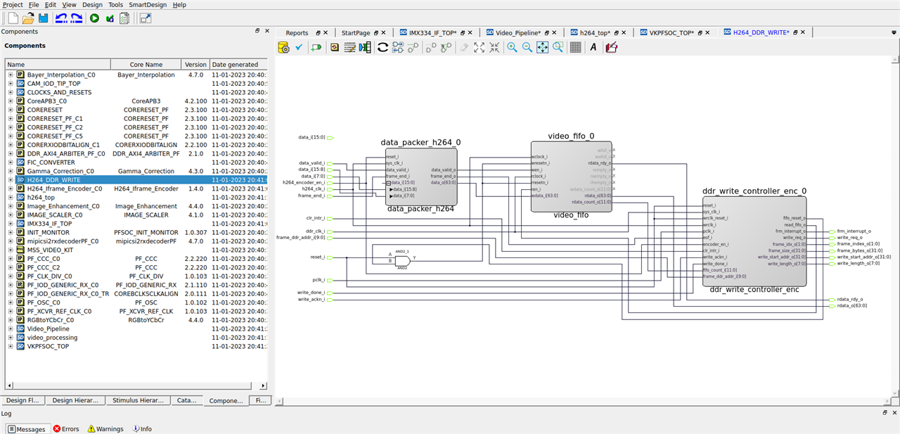Switch to the VKPFSOC_TOP* tab
This screenshot has width=900, height=434.
(x=671, y=32)
